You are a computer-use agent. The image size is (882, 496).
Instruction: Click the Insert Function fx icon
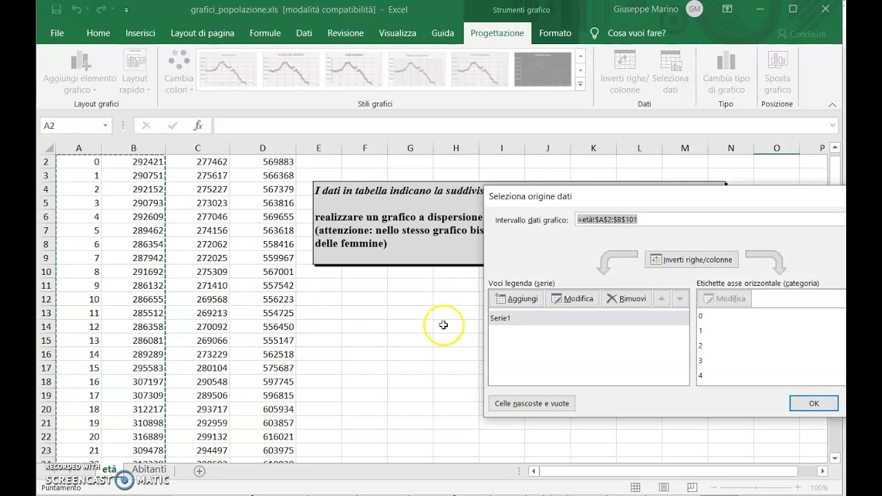click(198, 125)
